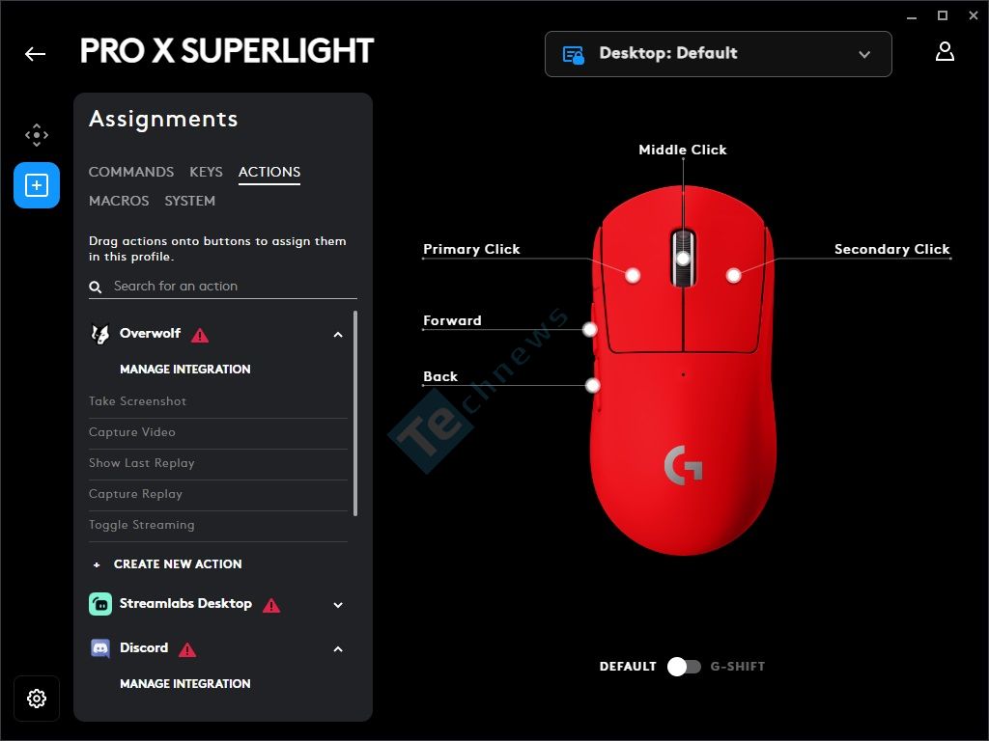
Task: Switch to the COMMANDS tab
Action: tap(131, 172)
